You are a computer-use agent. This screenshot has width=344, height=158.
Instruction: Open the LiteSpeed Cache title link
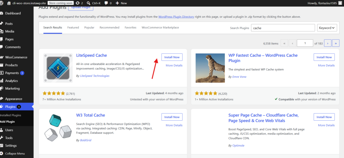coord(91,55)
